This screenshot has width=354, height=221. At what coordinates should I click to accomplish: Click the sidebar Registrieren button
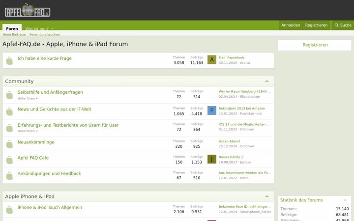pos(315,45)
